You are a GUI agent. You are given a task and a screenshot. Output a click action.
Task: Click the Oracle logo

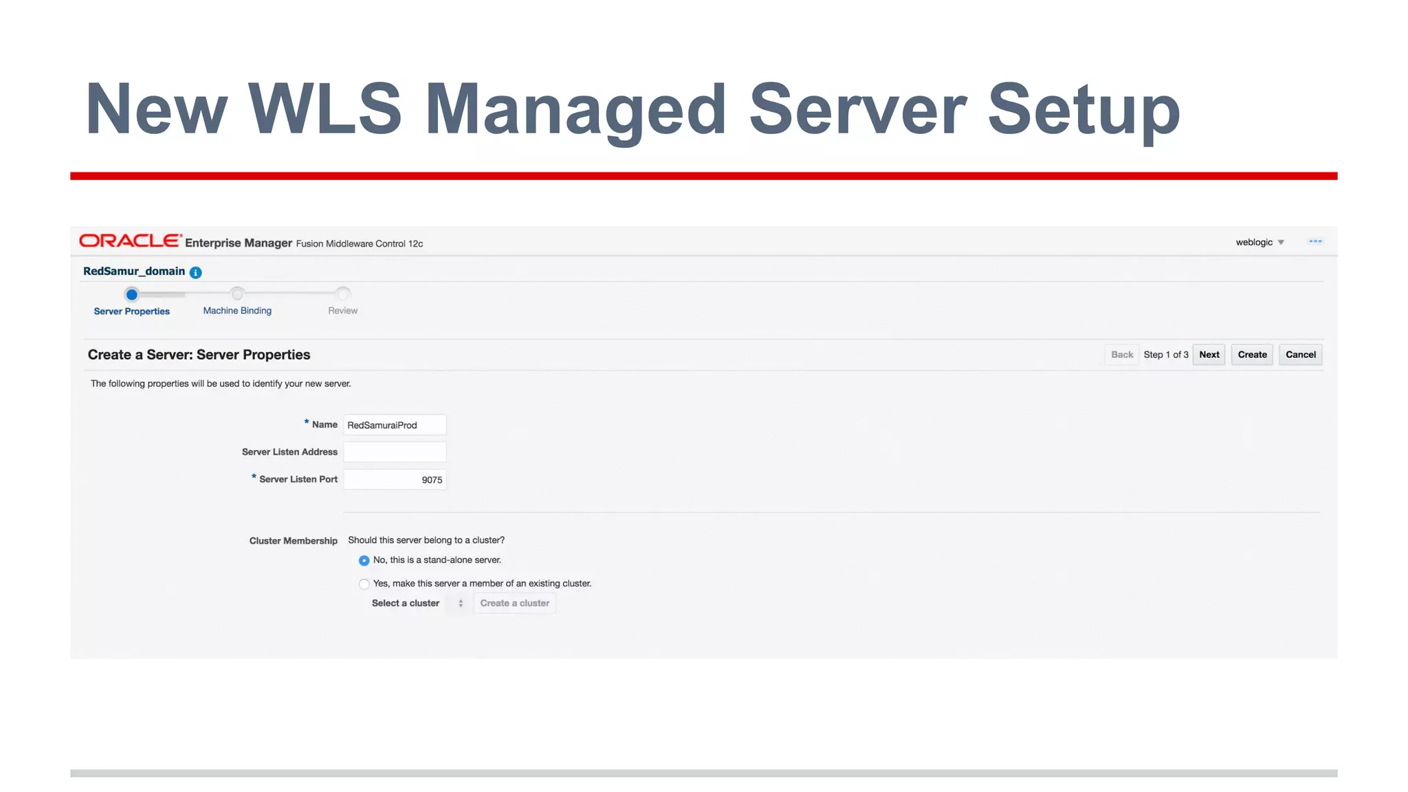pos(130,241)
